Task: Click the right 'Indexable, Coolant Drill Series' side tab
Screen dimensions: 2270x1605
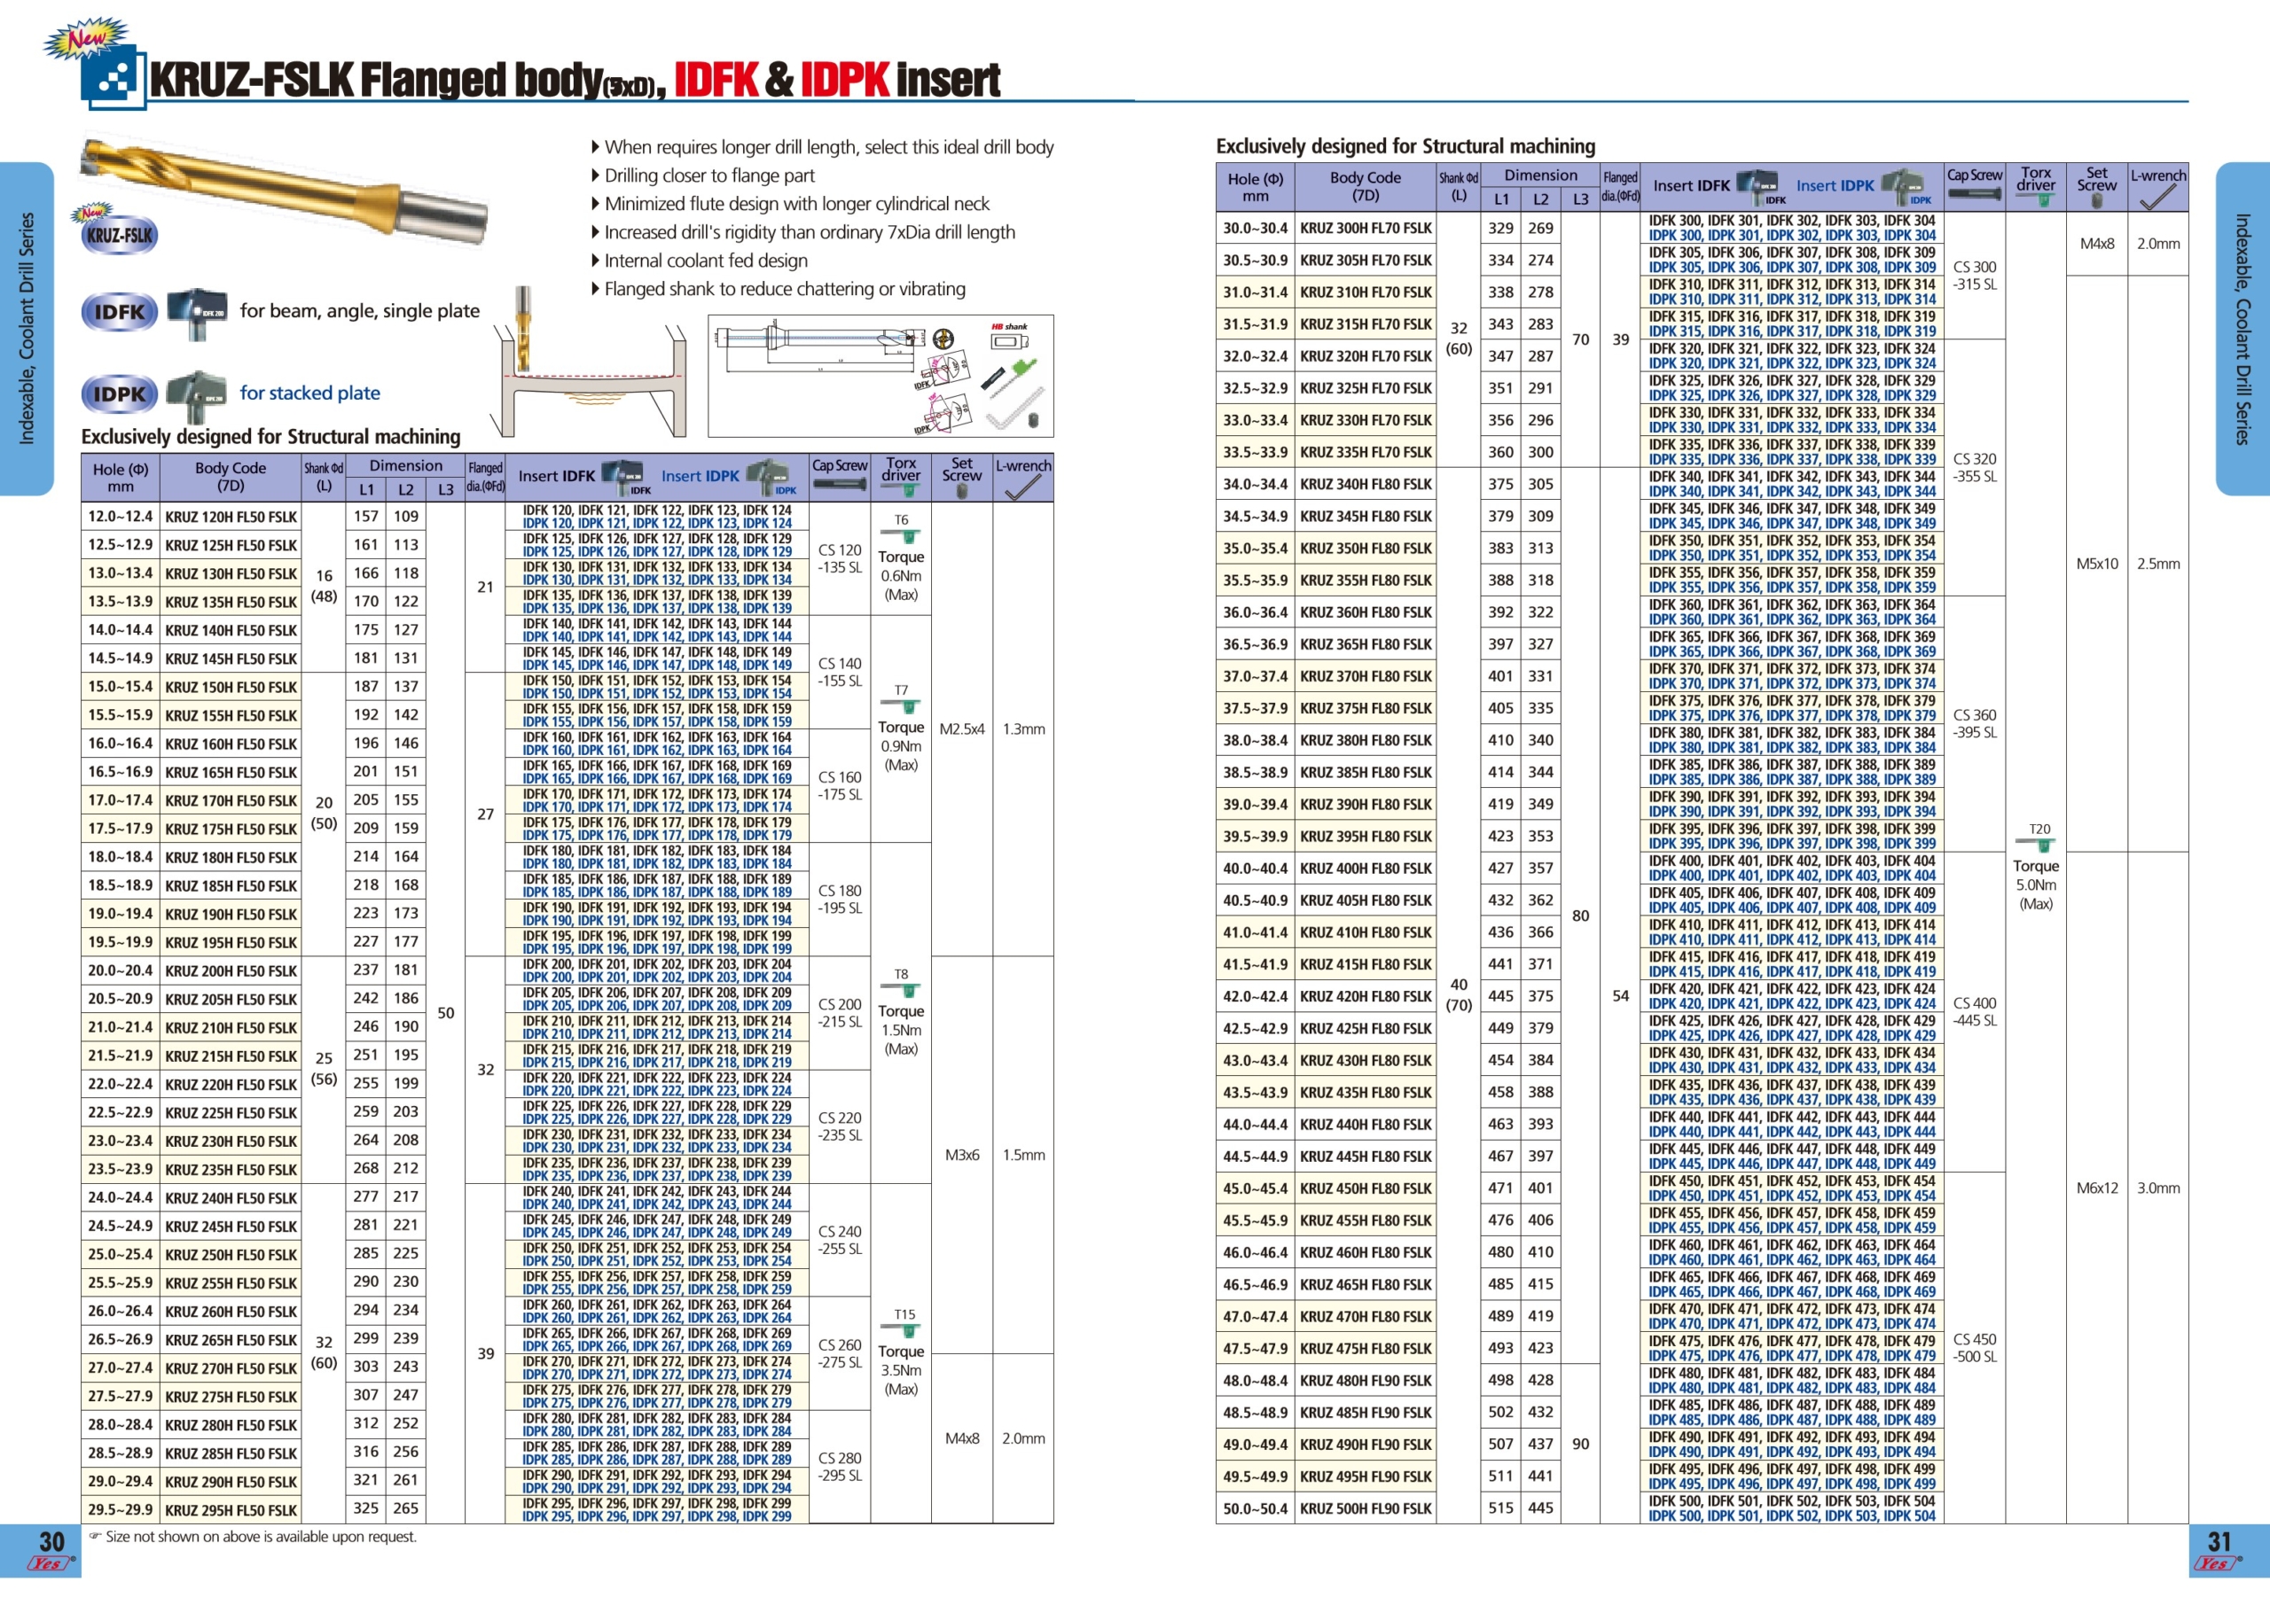Action: pos(2243,329)
